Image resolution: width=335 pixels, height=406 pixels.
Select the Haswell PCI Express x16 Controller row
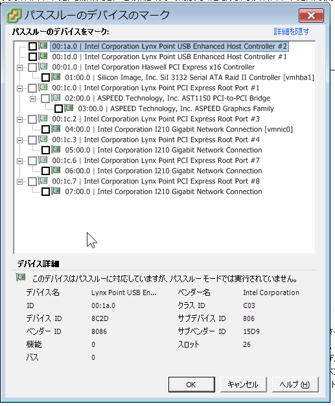[x=154, y=67]
